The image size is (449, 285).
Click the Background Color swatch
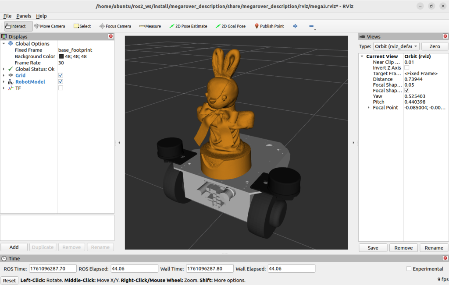coord(61,56)
